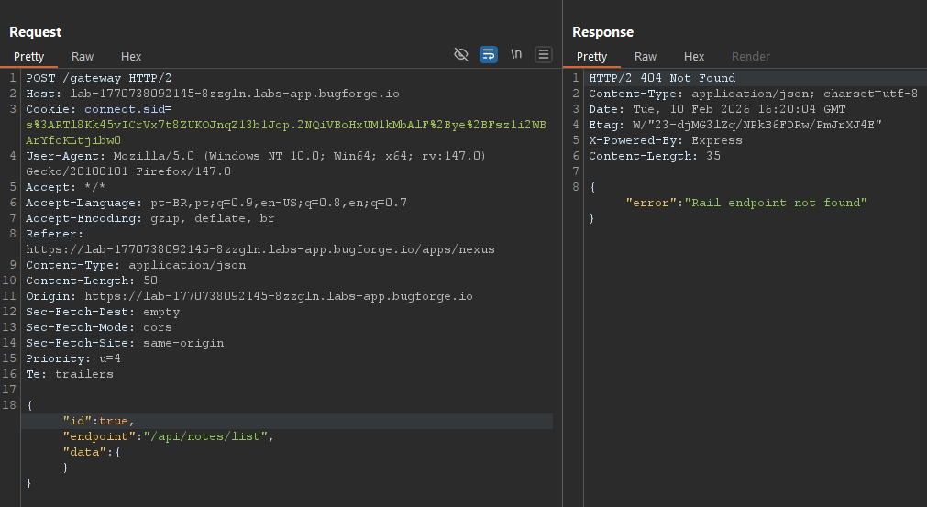The image size is (927, 507).
Task: Click the response Content-Type charset=utf-8 header
Action: click(x=753, y=94)
